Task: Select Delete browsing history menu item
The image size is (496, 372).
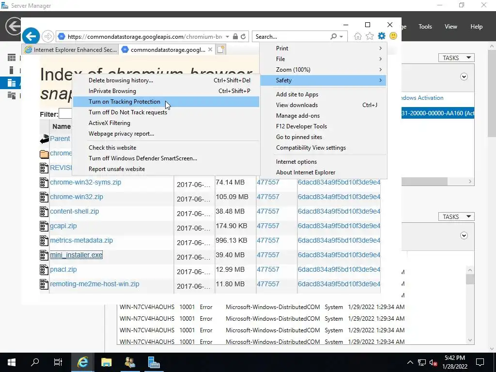Action: pos(166,80)
